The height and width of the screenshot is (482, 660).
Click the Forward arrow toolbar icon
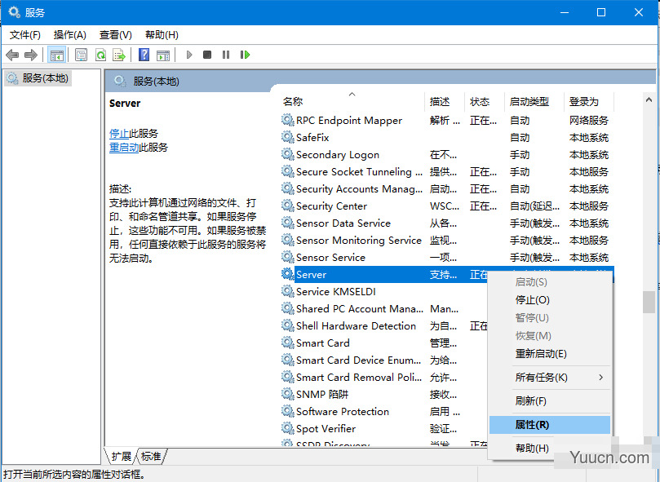coord(31,55)
